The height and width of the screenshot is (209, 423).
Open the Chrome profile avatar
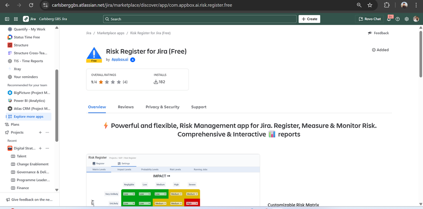click(x=404, y=5)
